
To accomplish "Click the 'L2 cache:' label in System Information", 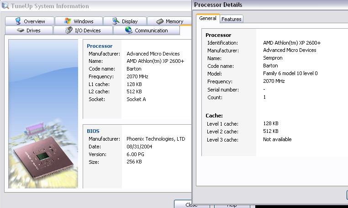I will click(x=99, y=91).
